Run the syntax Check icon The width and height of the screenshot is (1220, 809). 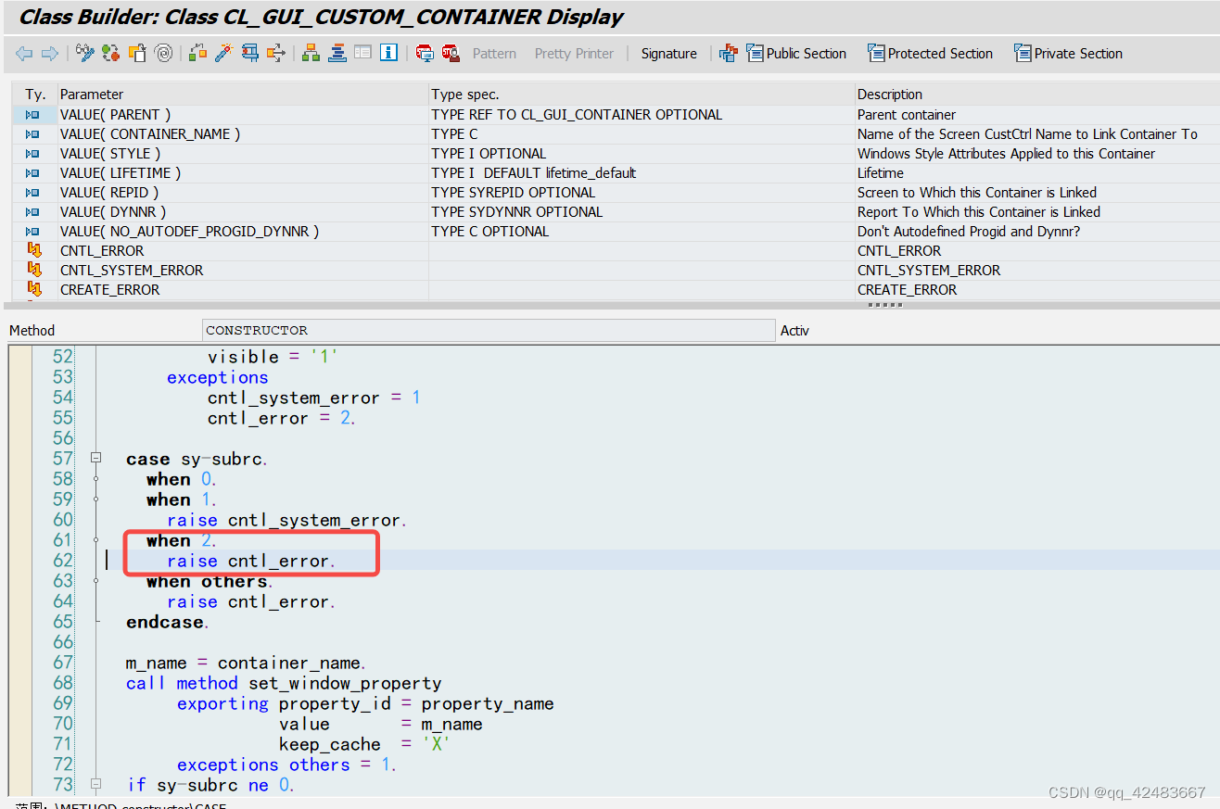(x=197, y=54)
